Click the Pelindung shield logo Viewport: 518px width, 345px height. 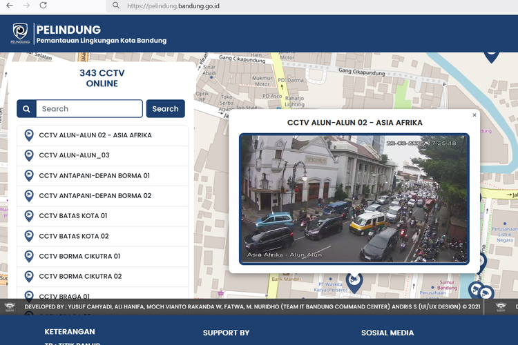tap(20, 33)
